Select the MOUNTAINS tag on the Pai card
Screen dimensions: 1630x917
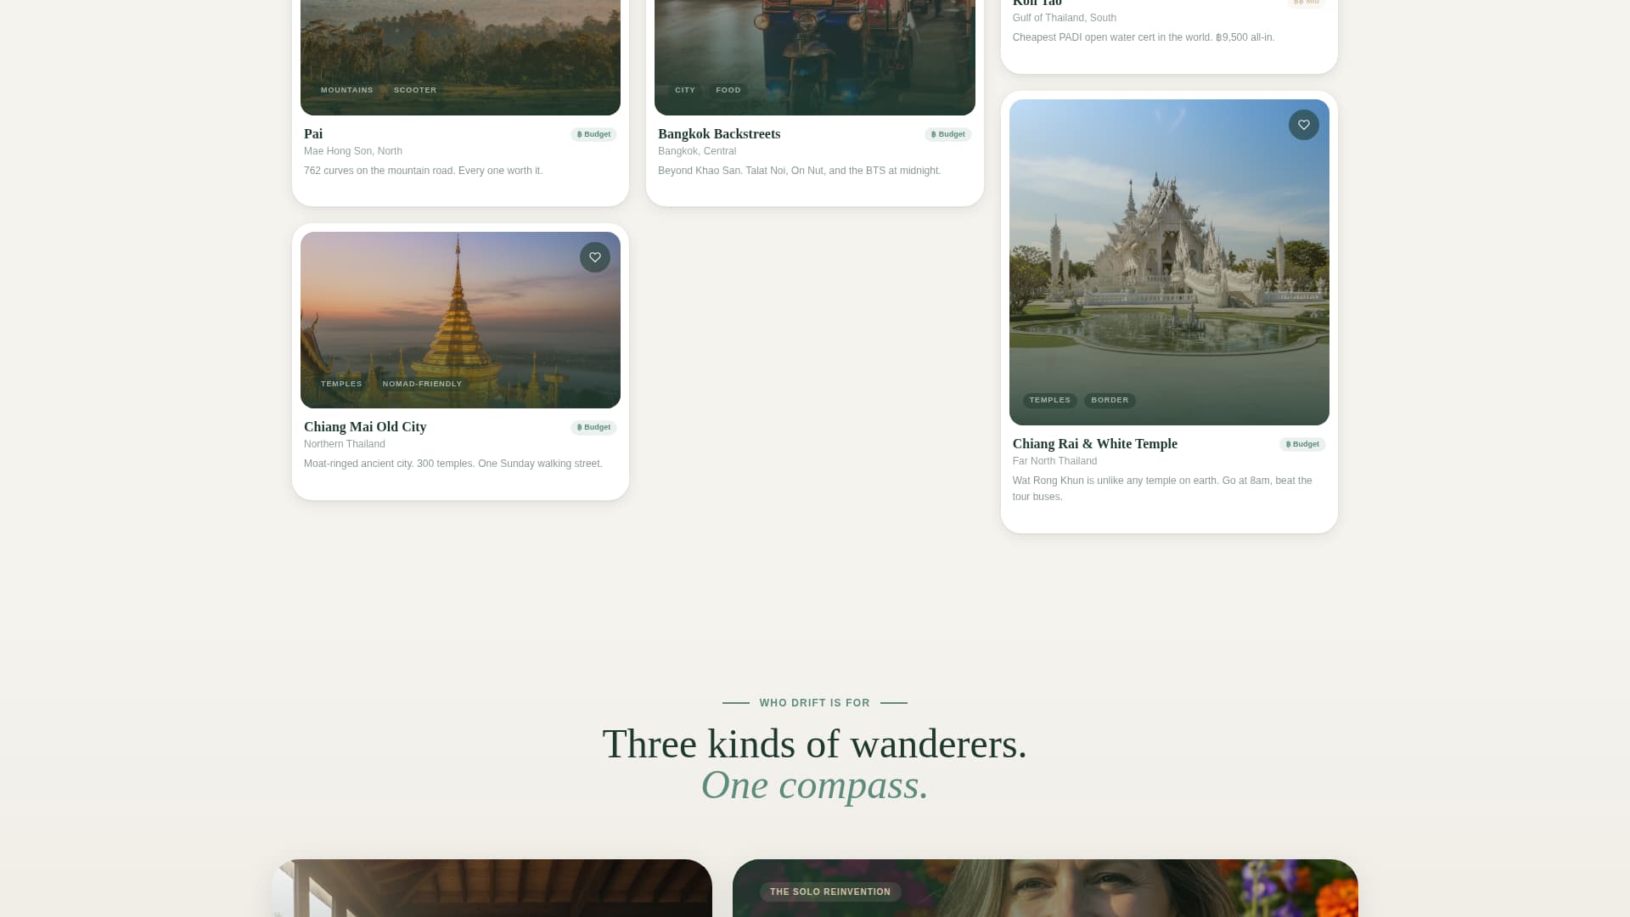click(x=346, y=90)
